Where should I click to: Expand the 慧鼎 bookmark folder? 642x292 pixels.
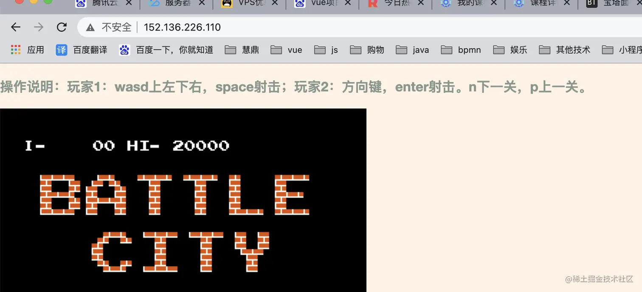(x=242, y=50)
